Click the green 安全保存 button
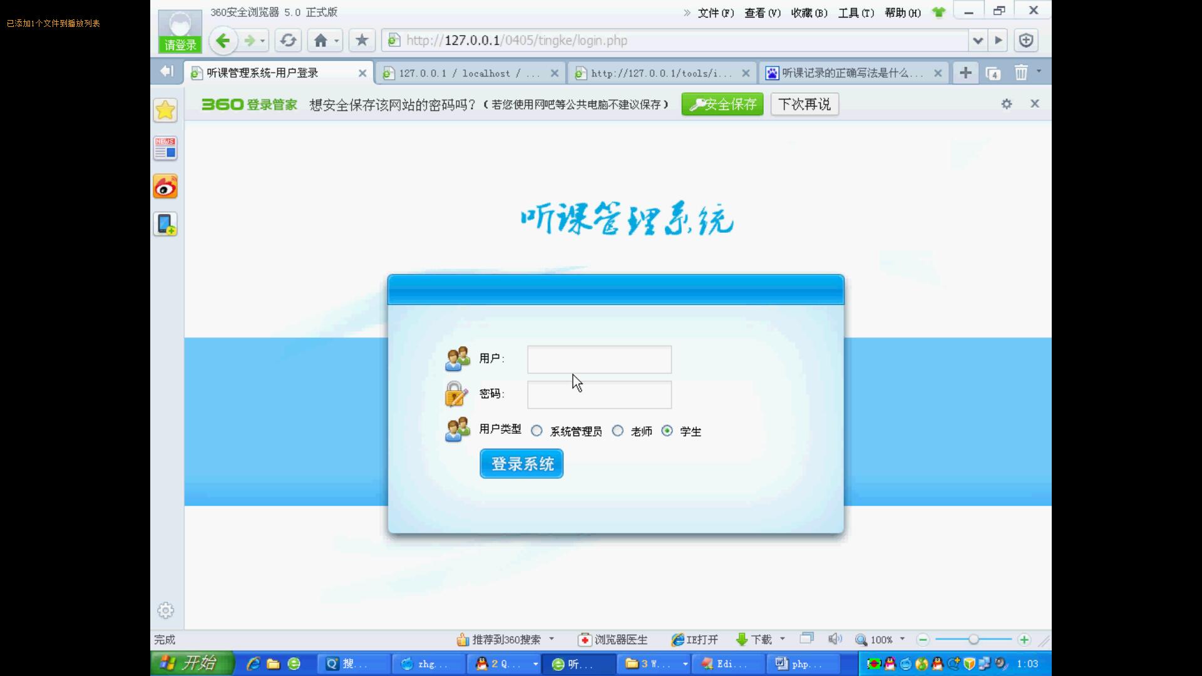Image resolution: width=1202 pixels, height=676 pixels. pyautogui.click(x=722, y=104)
